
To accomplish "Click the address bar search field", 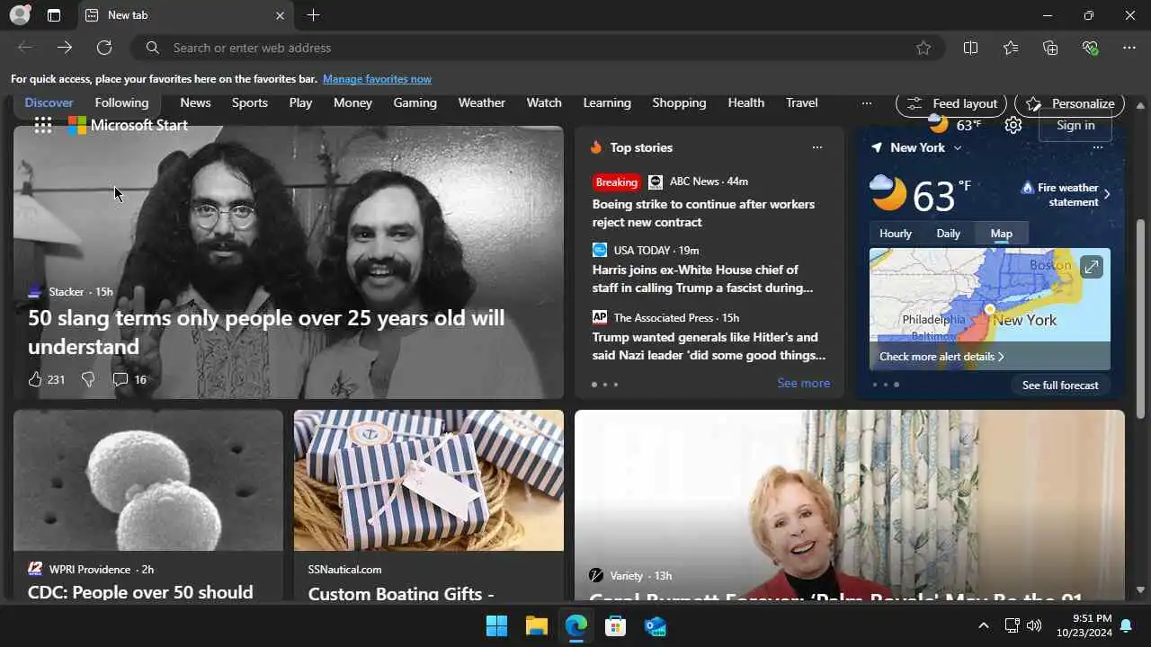I will [x=538, y=48].
